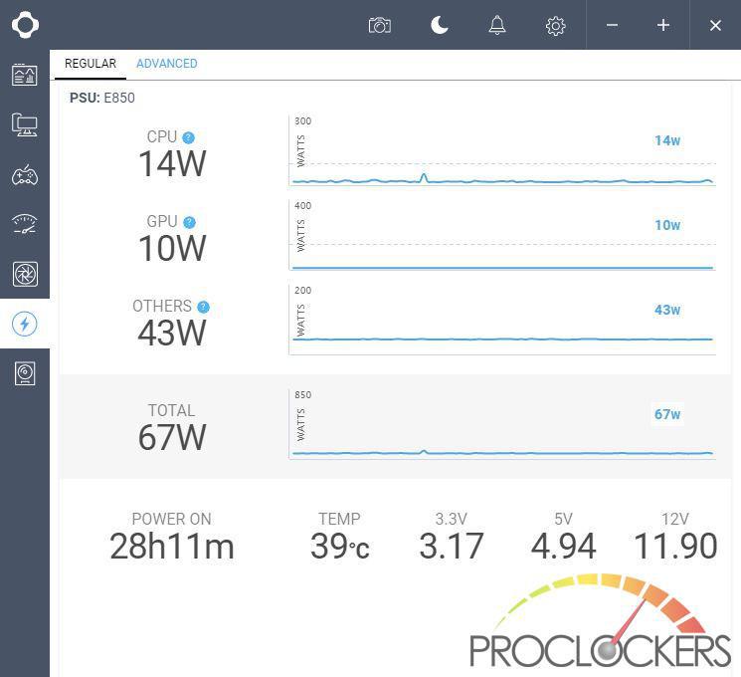
Task: Click the blue 14w graph label
Action: 667,140
